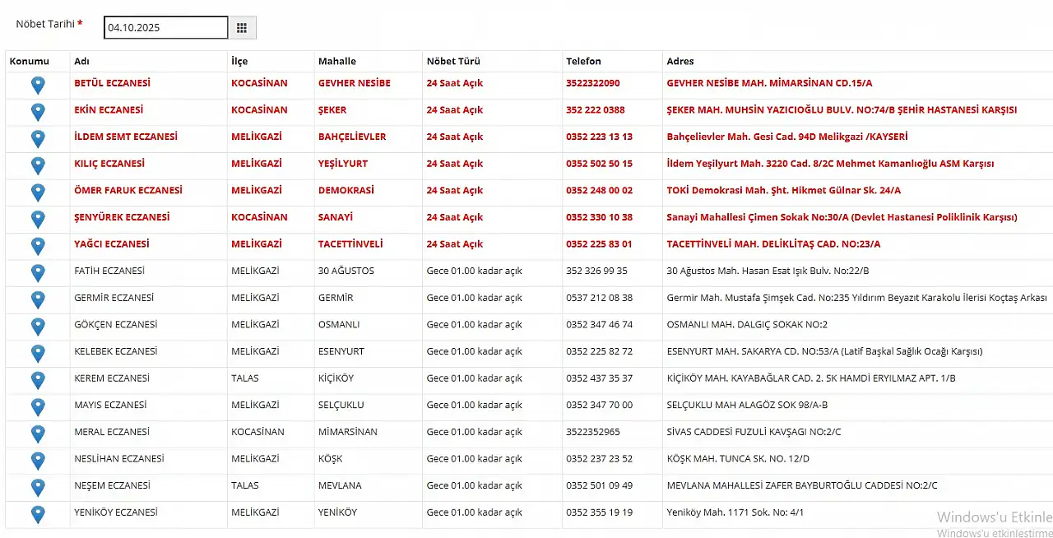Select the Nöbet Türü column header
Viewport: 1053px width, 538px height.
click(453, 62)
